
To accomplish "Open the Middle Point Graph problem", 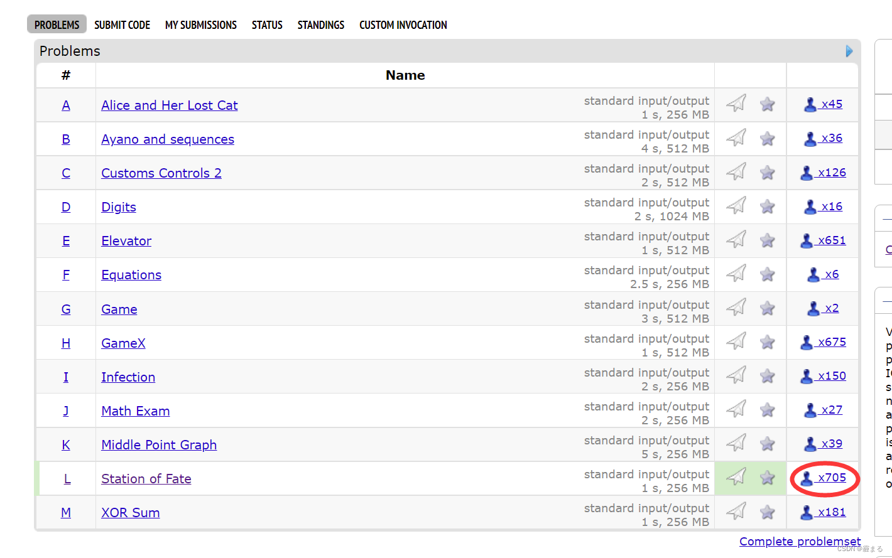I will [159, 445].
